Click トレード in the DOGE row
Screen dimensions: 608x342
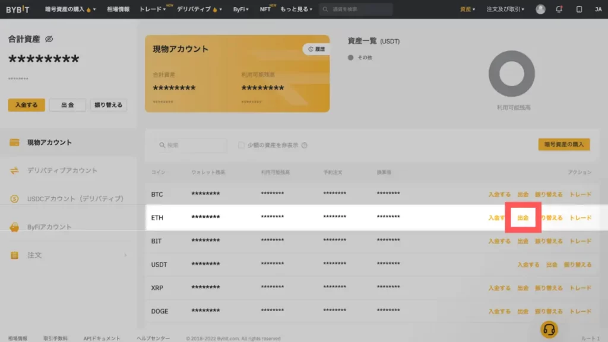580,311
